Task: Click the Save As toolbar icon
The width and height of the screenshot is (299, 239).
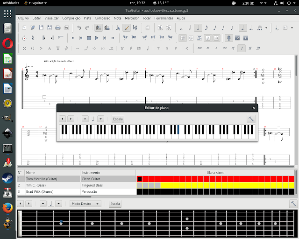Action: tap(50, 28)
